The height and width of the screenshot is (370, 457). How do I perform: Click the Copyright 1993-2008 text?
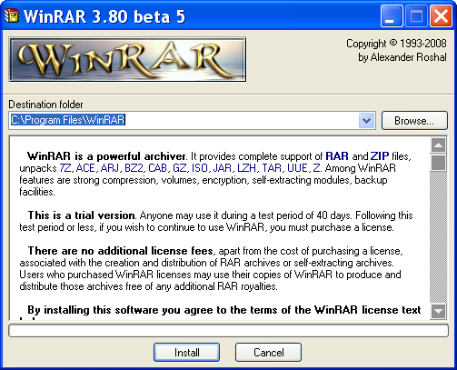coord(396,44)
